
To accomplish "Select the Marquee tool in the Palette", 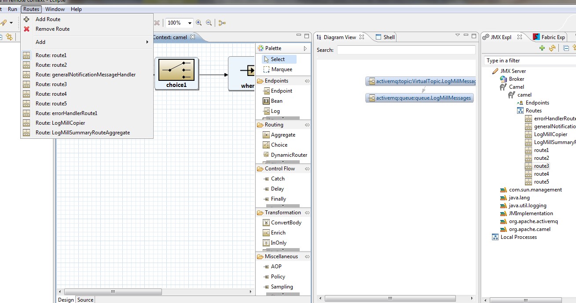I will (281, 69).
